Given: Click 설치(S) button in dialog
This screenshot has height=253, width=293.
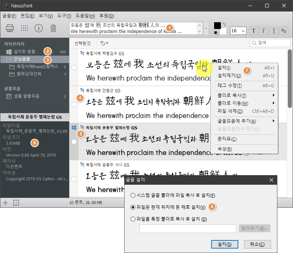Looking at the screenshot, I should click(225, 244).
